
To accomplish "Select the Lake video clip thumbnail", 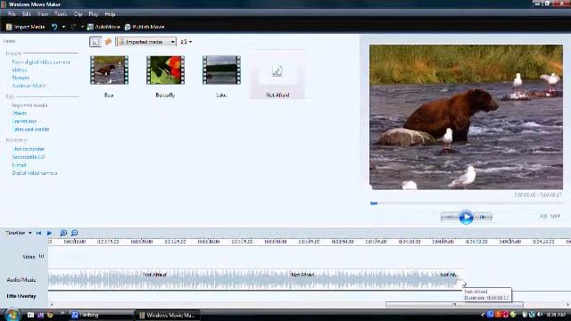I will pos(221,70).
